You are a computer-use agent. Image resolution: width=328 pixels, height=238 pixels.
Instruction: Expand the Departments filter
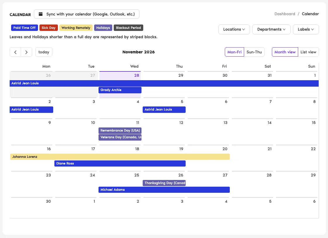tap(271, 29)
